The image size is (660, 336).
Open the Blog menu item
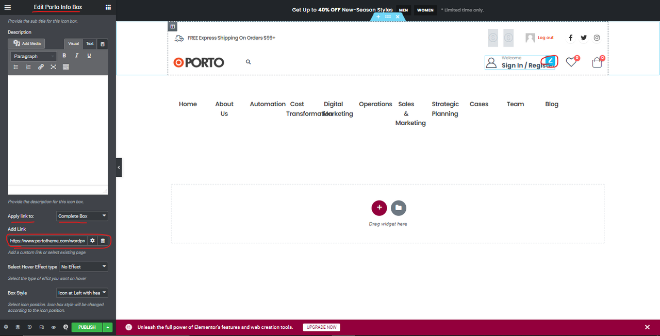tap(552, 104)
